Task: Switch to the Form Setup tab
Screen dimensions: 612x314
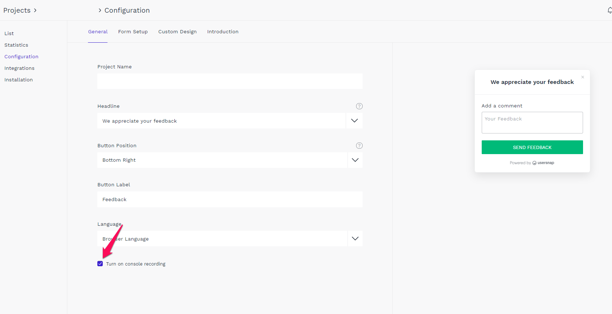Action: pos(133,32)
